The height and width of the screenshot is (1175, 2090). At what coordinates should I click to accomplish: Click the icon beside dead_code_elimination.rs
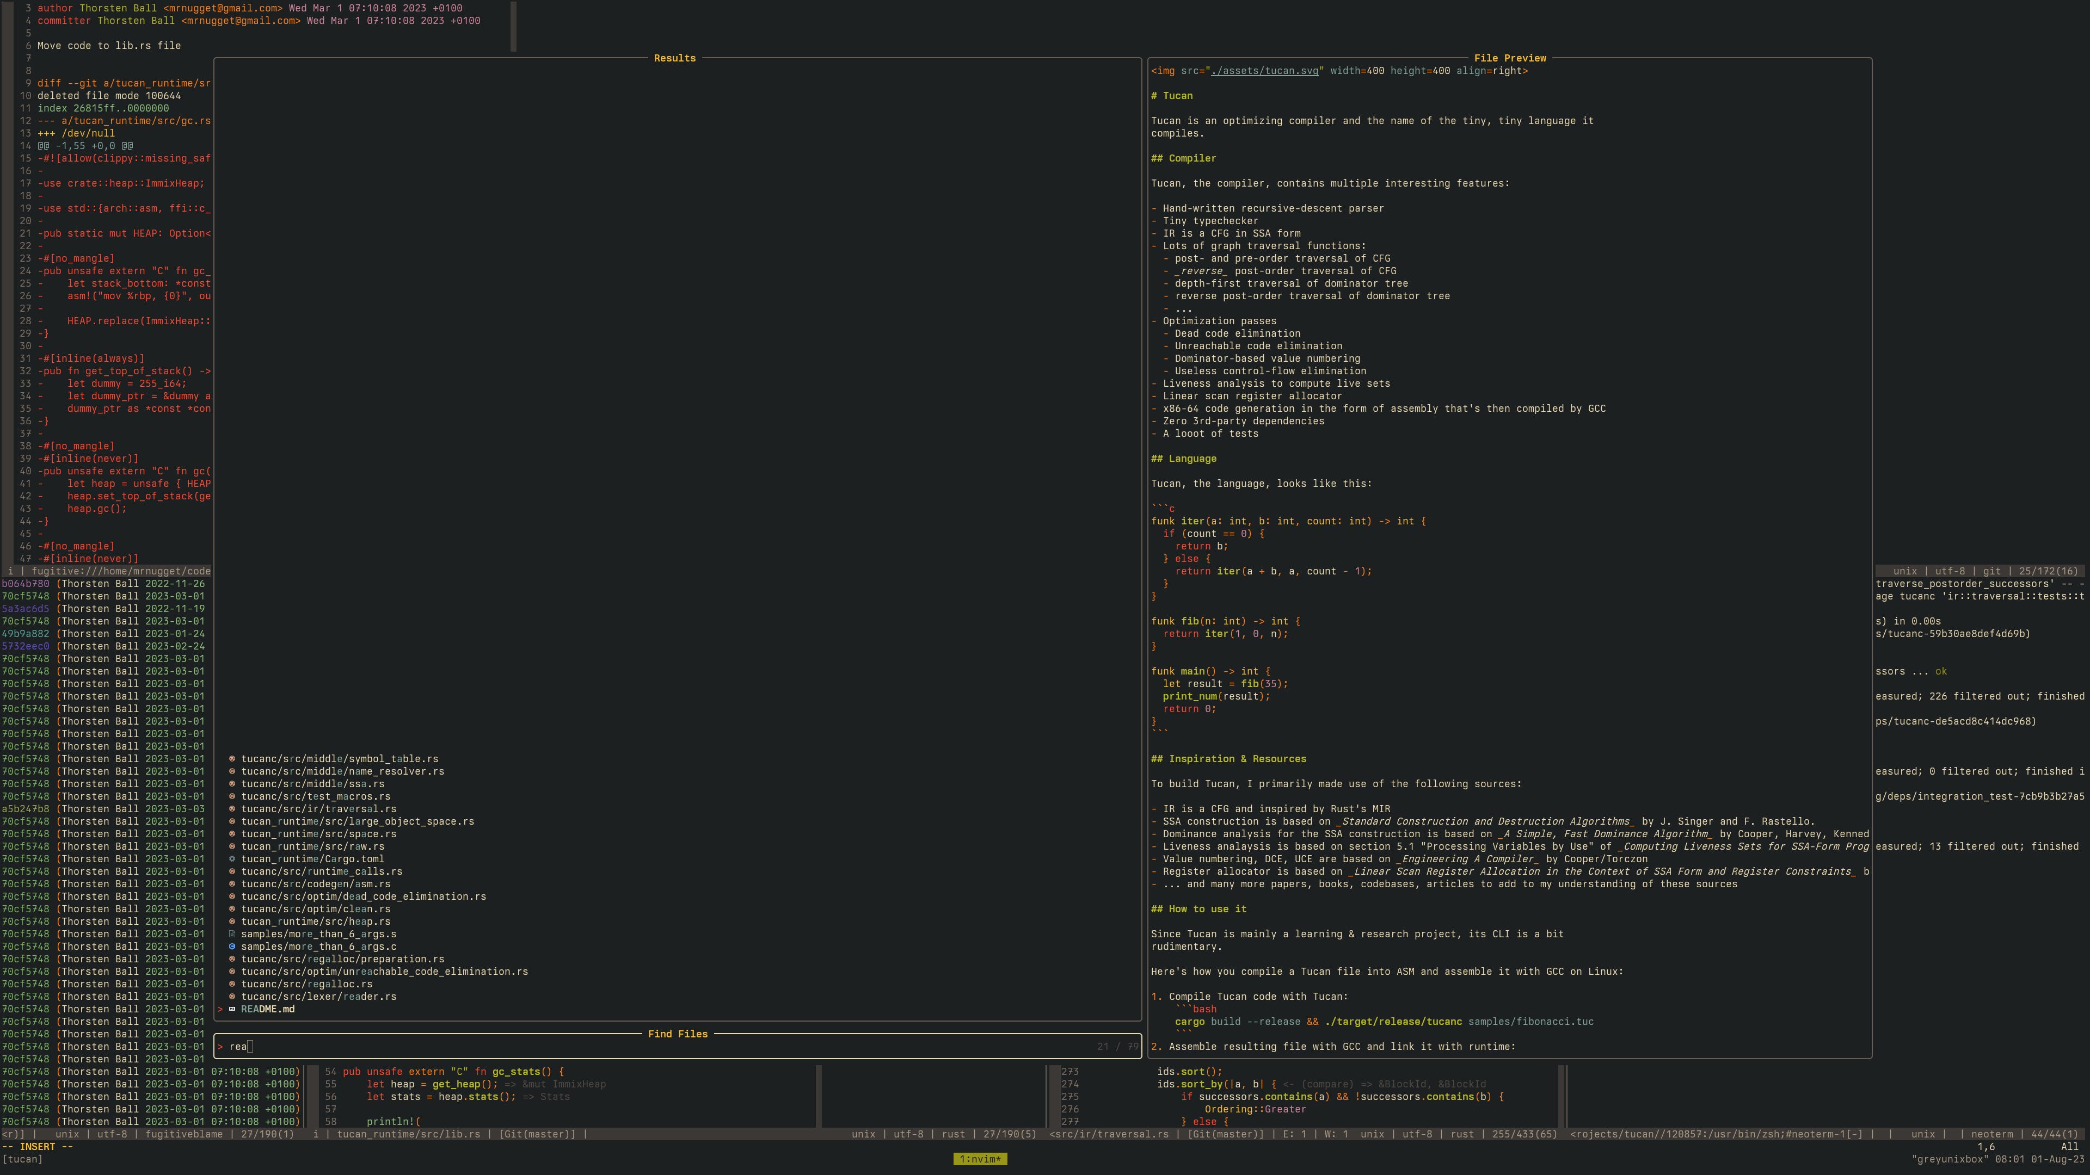click(232, 897)
